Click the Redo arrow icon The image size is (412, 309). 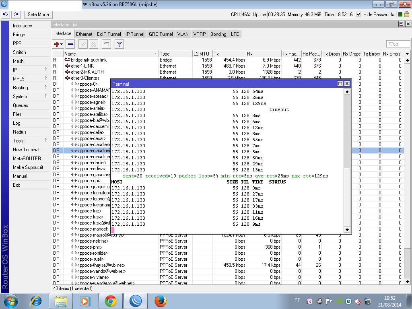(16, 14)
